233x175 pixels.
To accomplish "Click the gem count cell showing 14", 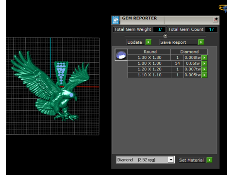I will pyautogui.click(x=177, y=63).
